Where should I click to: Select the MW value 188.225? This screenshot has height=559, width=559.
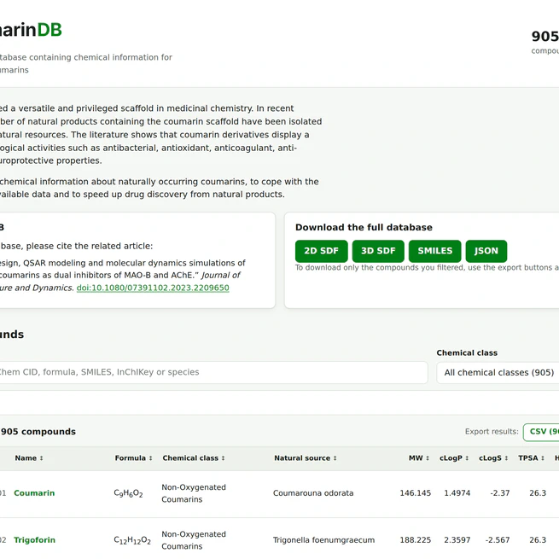(416, 540)
